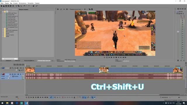Open the Справка menu
This screenshot has height=105, width=187.
37,3
